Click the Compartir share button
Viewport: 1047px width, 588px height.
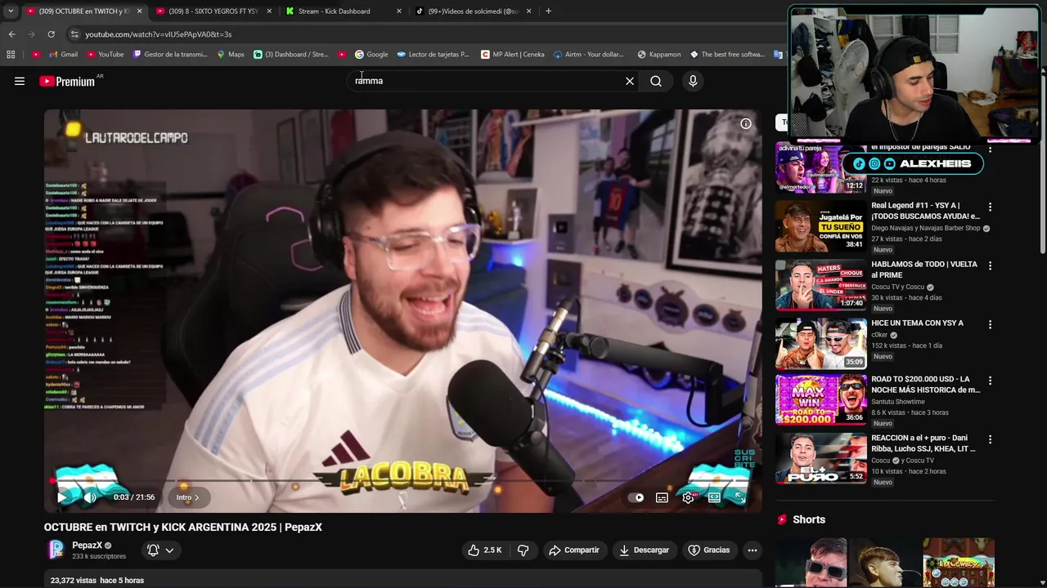[x=574, y=550]
